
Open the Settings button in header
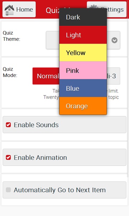click(107, 9)
